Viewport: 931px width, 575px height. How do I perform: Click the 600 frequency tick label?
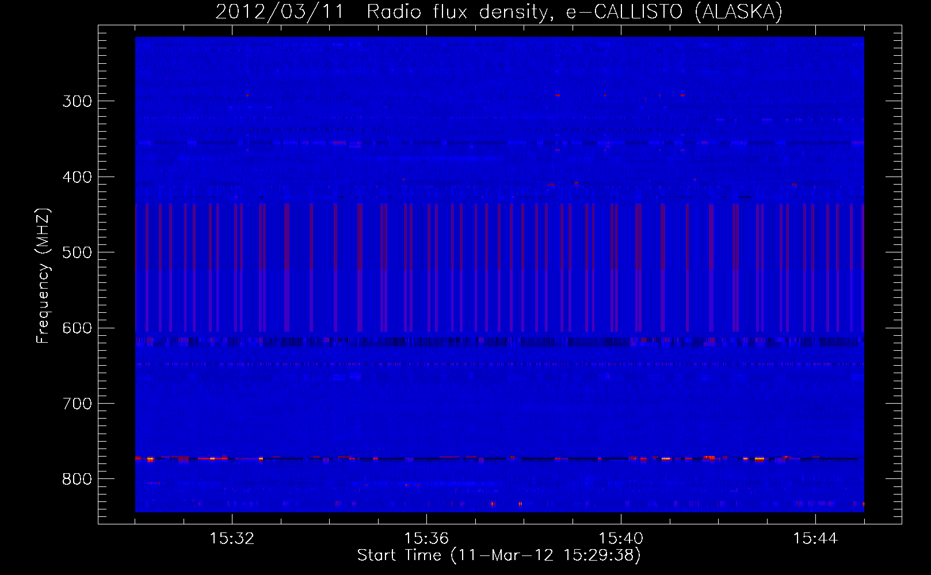tap(77, 328)
